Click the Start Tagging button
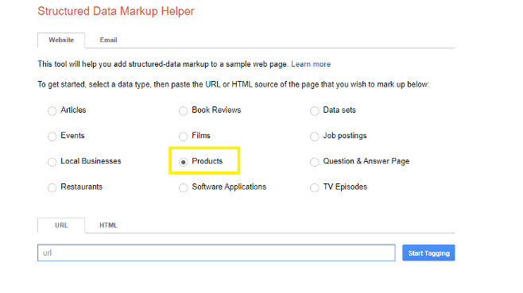Viewport: 523px width, 293px height. click(x=428, y=253)
